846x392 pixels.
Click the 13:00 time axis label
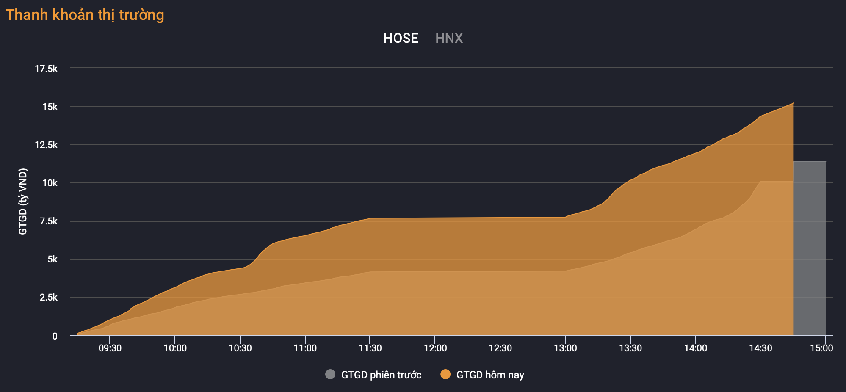[565, 348]
